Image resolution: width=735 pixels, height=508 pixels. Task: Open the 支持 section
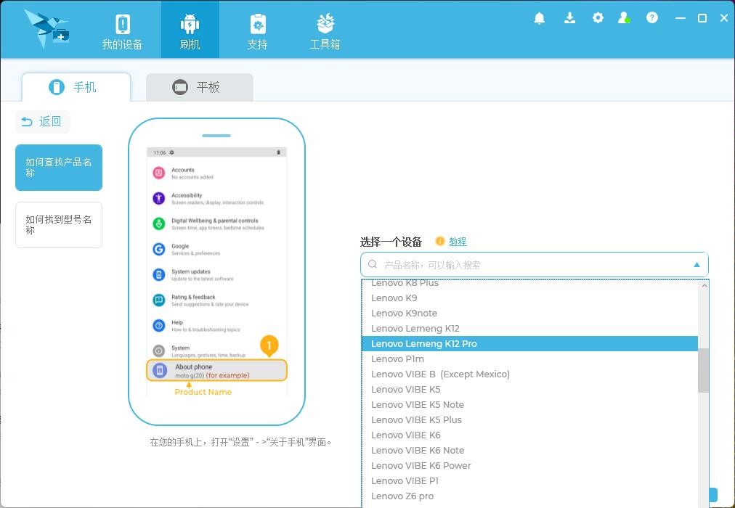[257, 30]
